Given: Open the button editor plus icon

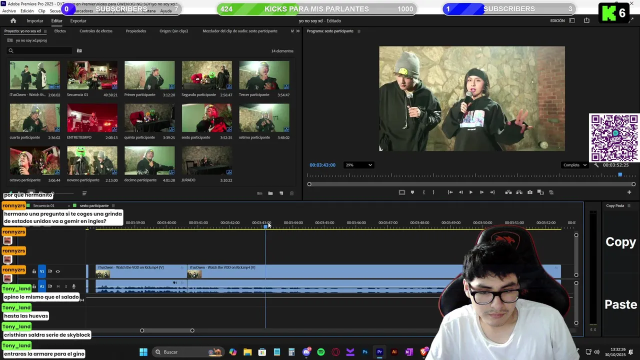Looking at the screenshot, I should 629,192.
